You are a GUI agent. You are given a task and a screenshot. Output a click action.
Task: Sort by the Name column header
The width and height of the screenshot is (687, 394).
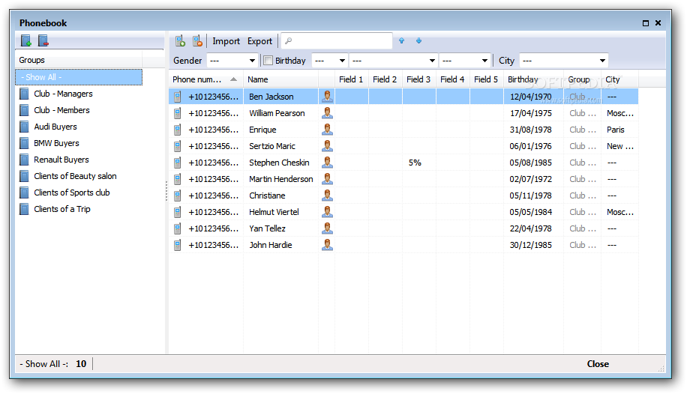[280, 79]
